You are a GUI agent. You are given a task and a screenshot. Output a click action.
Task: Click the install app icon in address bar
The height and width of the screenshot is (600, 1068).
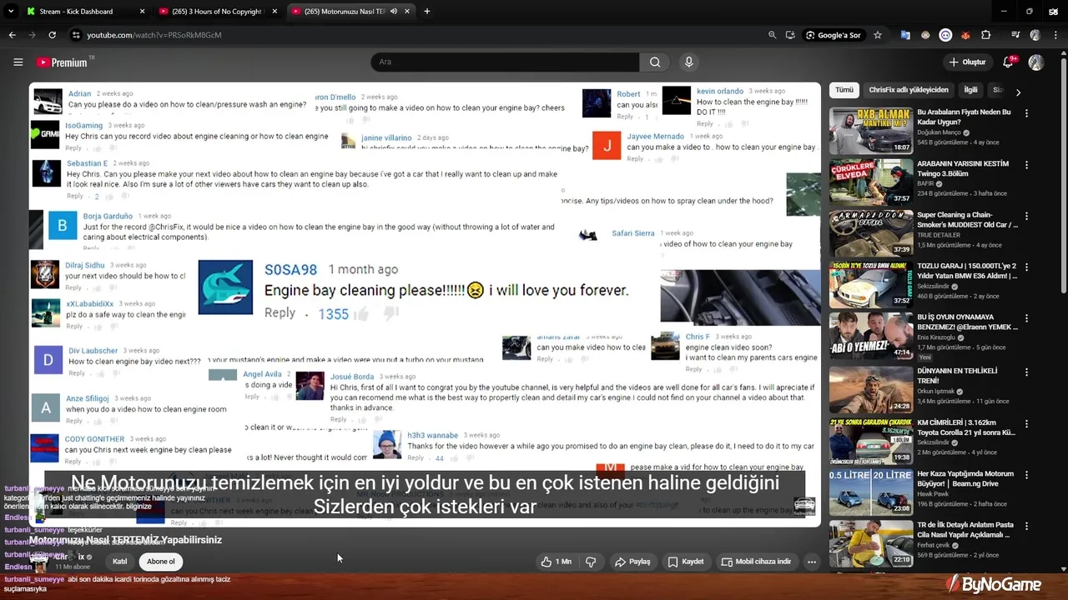[790, 35]
